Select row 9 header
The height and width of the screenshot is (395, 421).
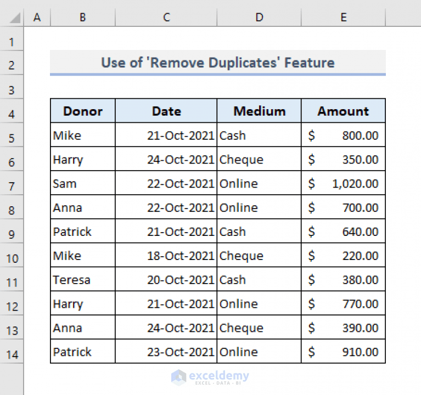[12, 231]
